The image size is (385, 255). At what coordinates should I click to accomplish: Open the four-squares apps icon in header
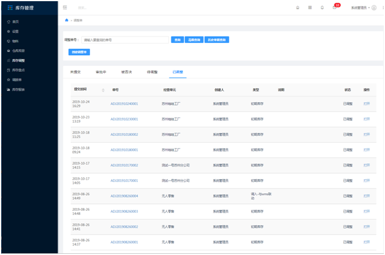point(310,8)
